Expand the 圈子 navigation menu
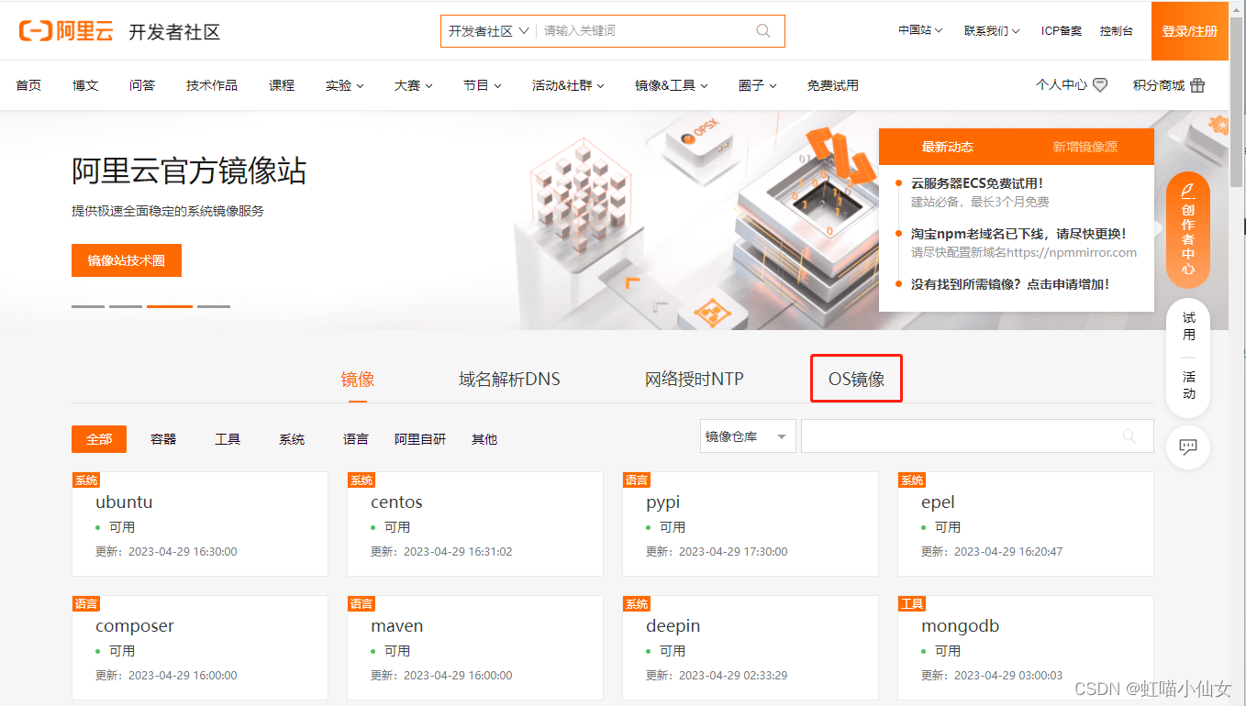The height and width of the screenshot is (706, 1246). tap(758, 85)
